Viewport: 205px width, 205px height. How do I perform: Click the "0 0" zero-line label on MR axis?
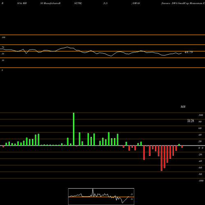(201, 148)
